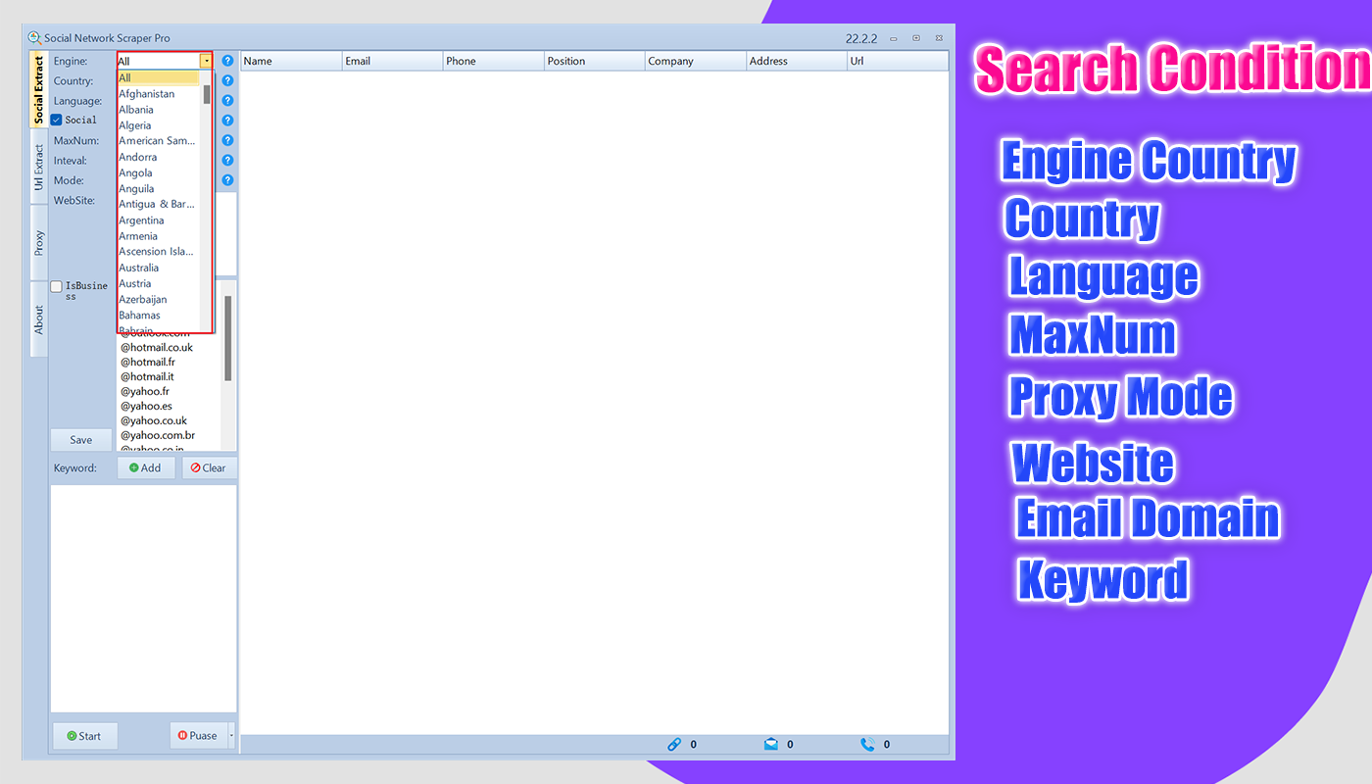Click inside the Keyword text area
1372x784 pixels.
point(143,598)
